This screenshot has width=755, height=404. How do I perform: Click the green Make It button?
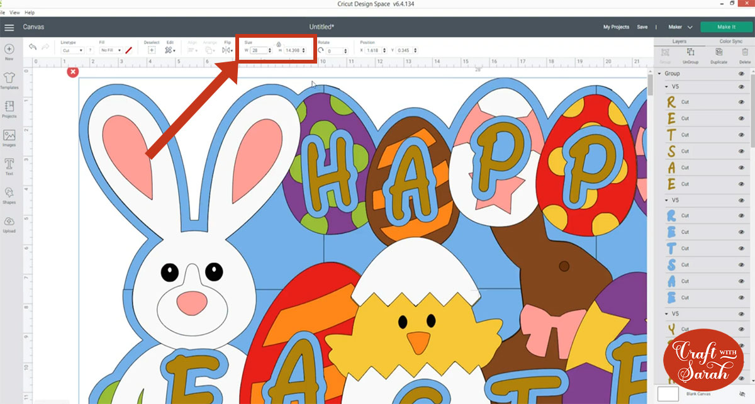click(x=725, y=27)
